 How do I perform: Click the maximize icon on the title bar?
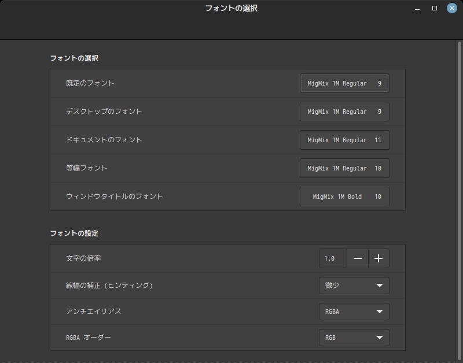(x=434, y=8)
